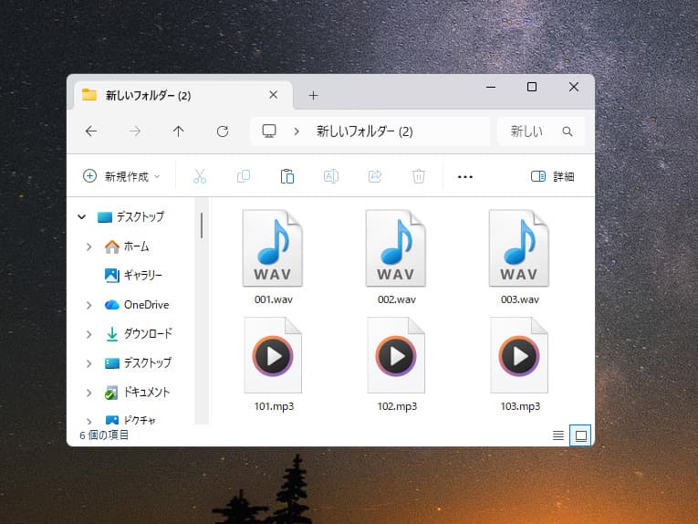
Task: Refresh the folder view
Action: [x=222, y=131]
